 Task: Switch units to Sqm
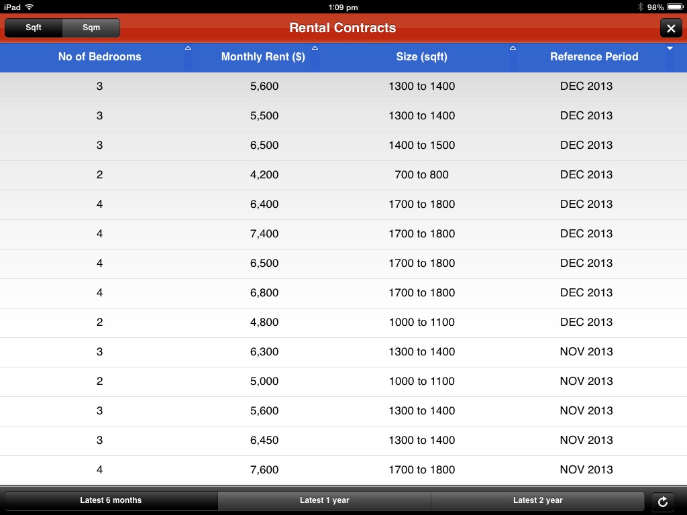point(91,28)
